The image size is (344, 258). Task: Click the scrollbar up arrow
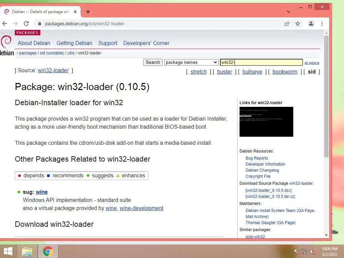tap(326, 33)
